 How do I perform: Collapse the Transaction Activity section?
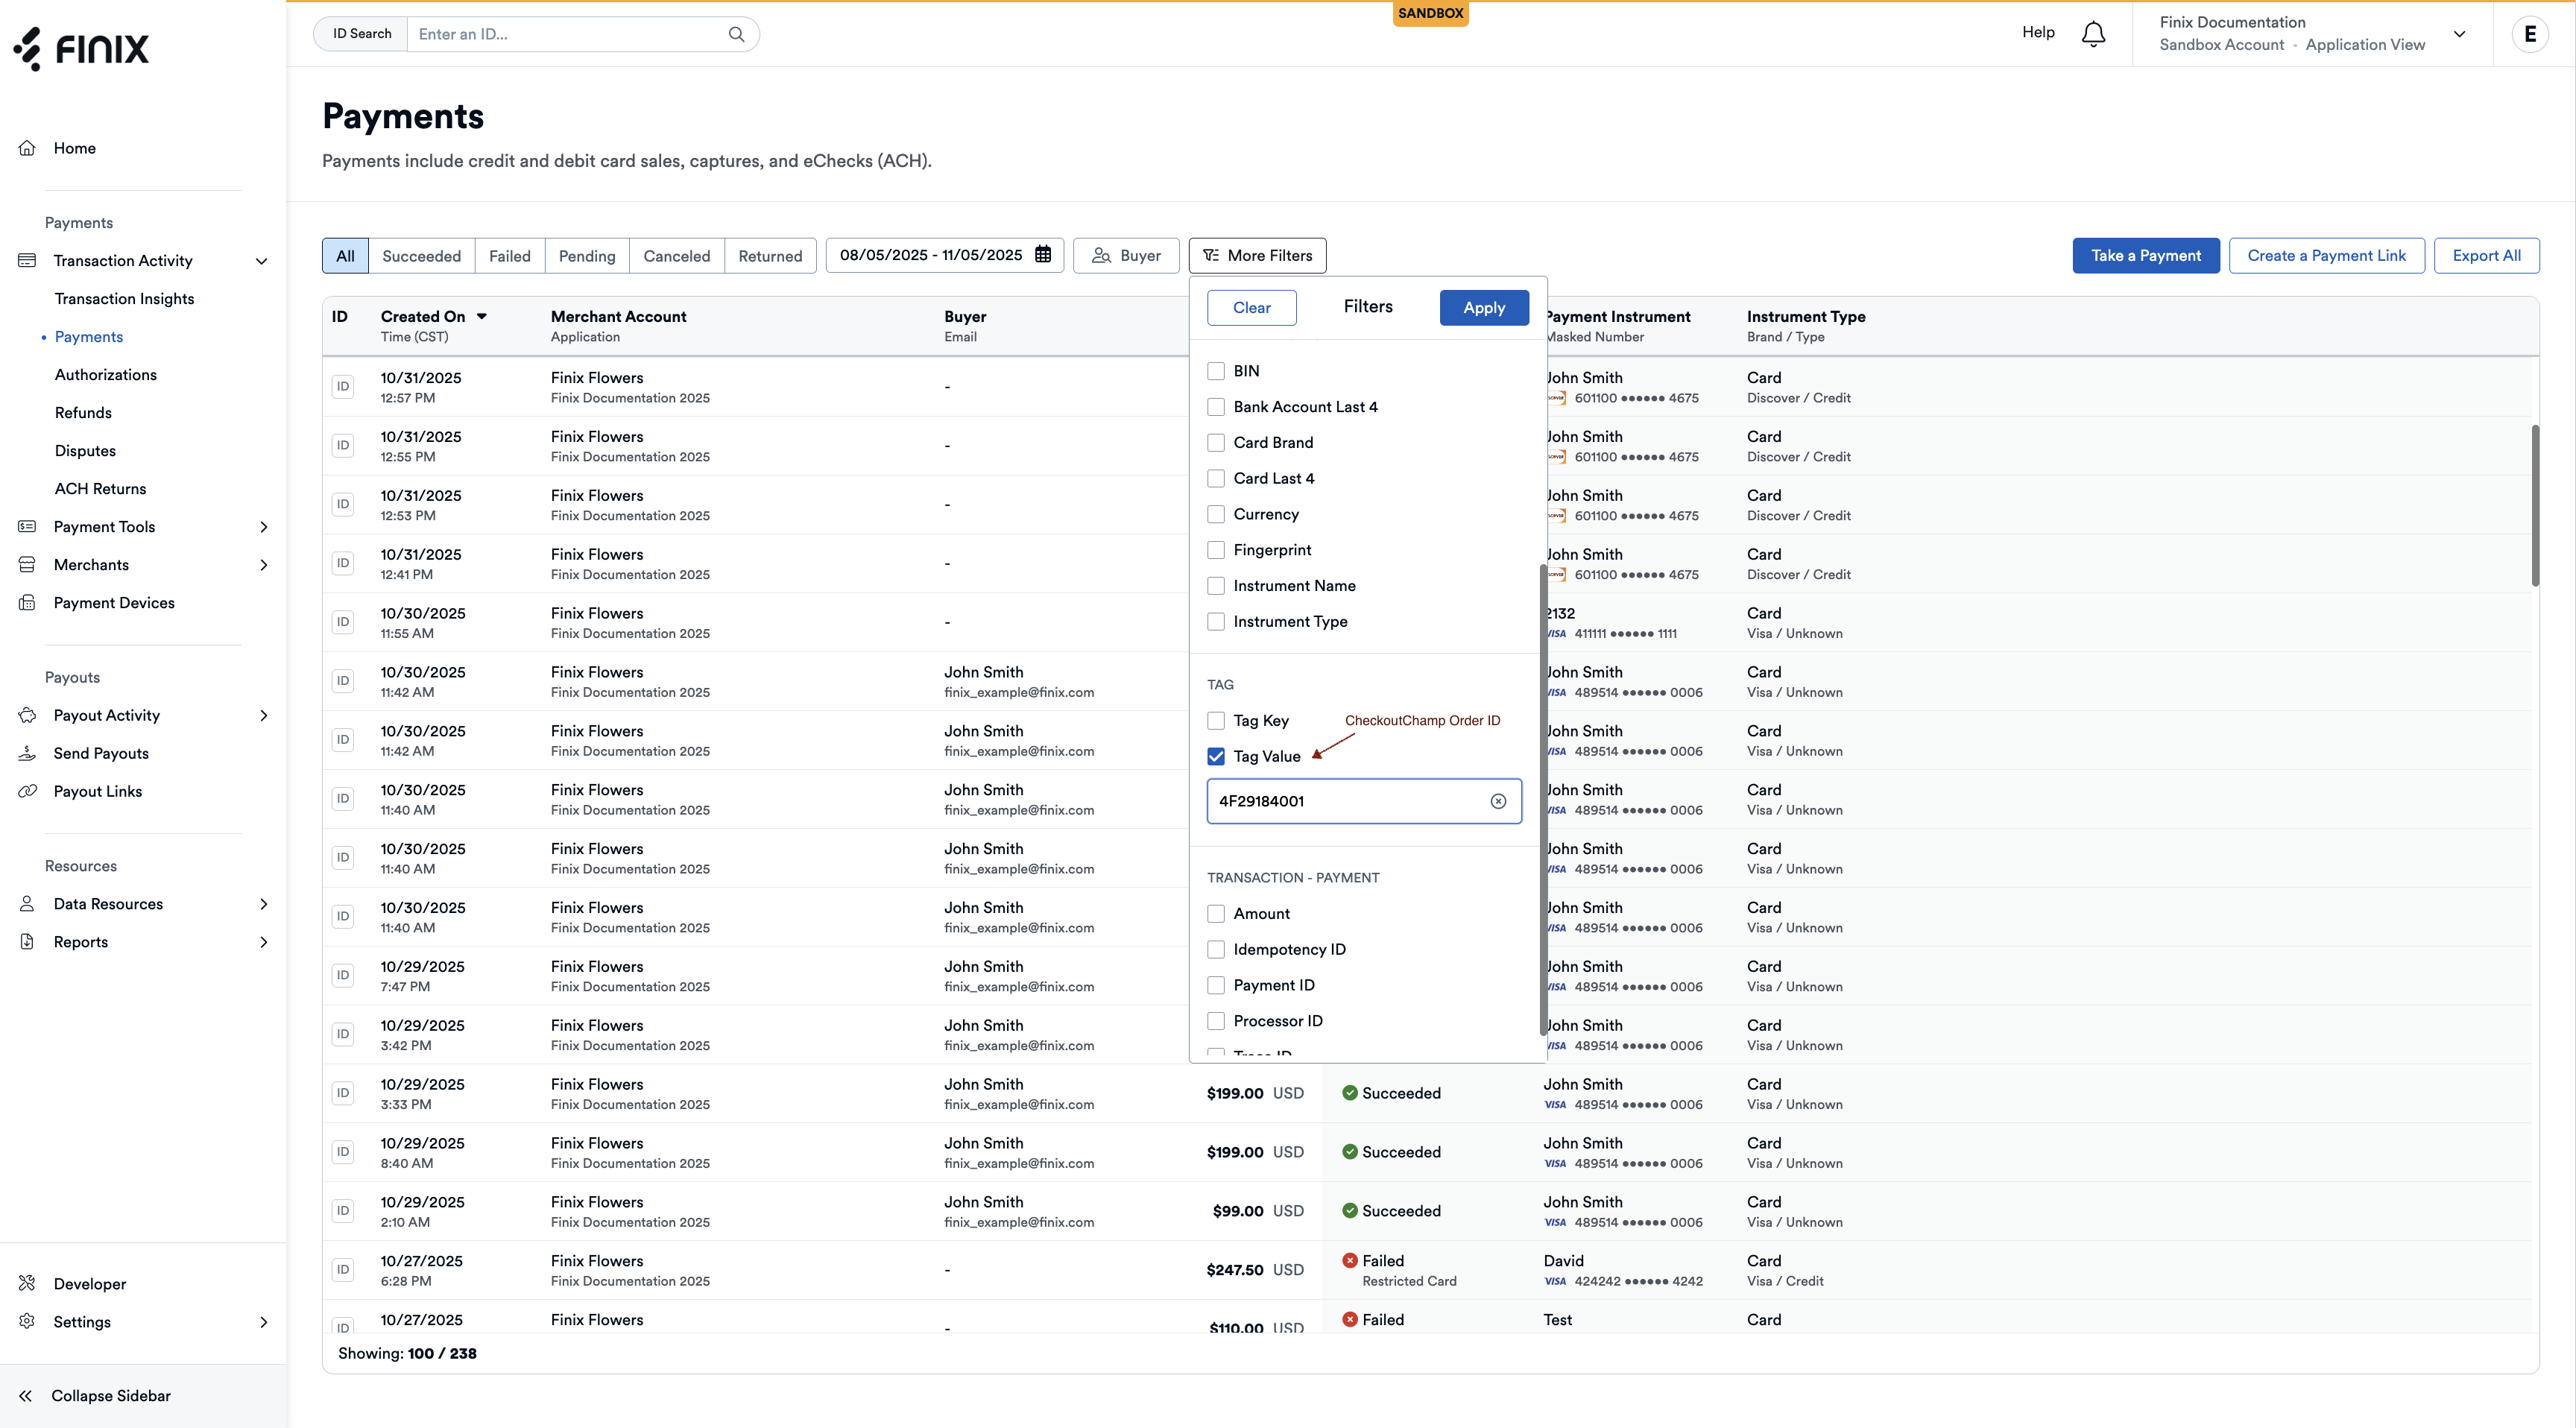[x=261, y=261]
